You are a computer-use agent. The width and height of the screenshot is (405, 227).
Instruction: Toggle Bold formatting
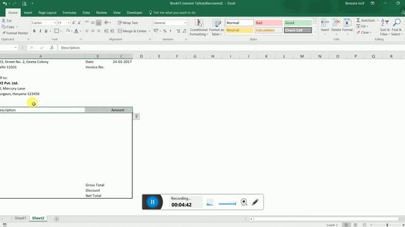[34, 31]
